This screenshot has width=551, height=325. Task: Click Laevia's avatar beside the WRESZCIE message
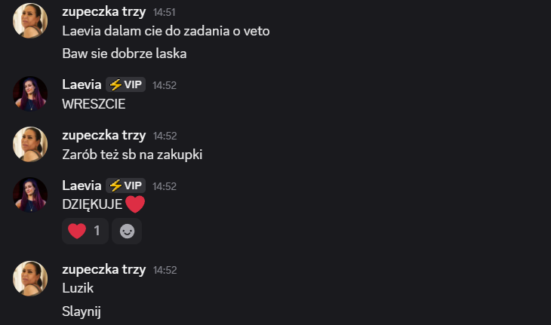[x=31, y=94]
